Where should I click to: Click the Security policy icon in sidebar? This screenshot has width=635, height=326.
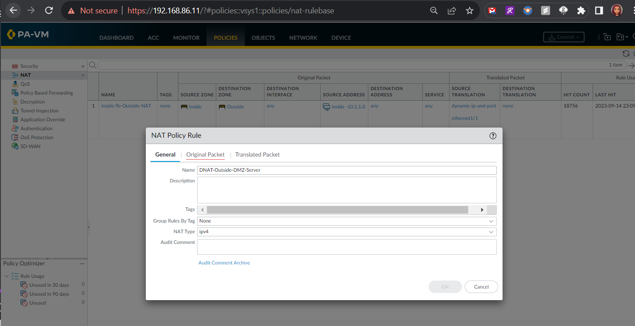[15, 66]
